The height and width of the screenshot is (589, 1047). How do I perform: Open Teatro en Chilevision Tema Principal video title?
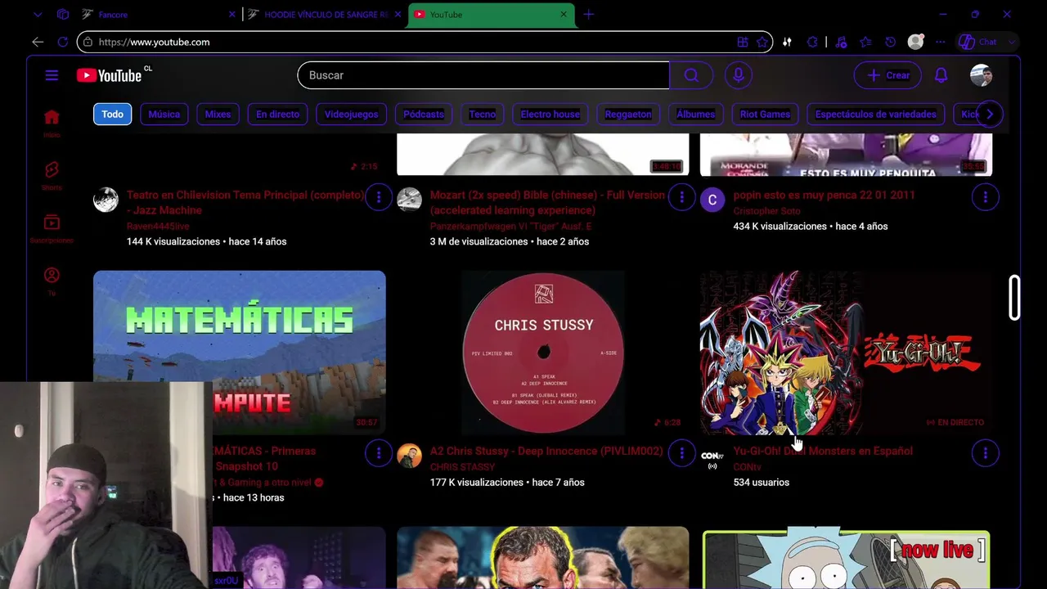pyautogui.click(x=245, y=203)
